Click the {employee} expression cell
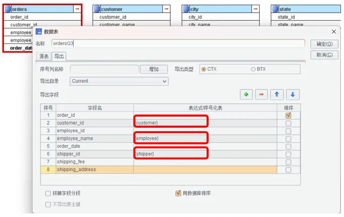This screenshot has height=217, width=344. pyautogui.click(x=205, y=139)
